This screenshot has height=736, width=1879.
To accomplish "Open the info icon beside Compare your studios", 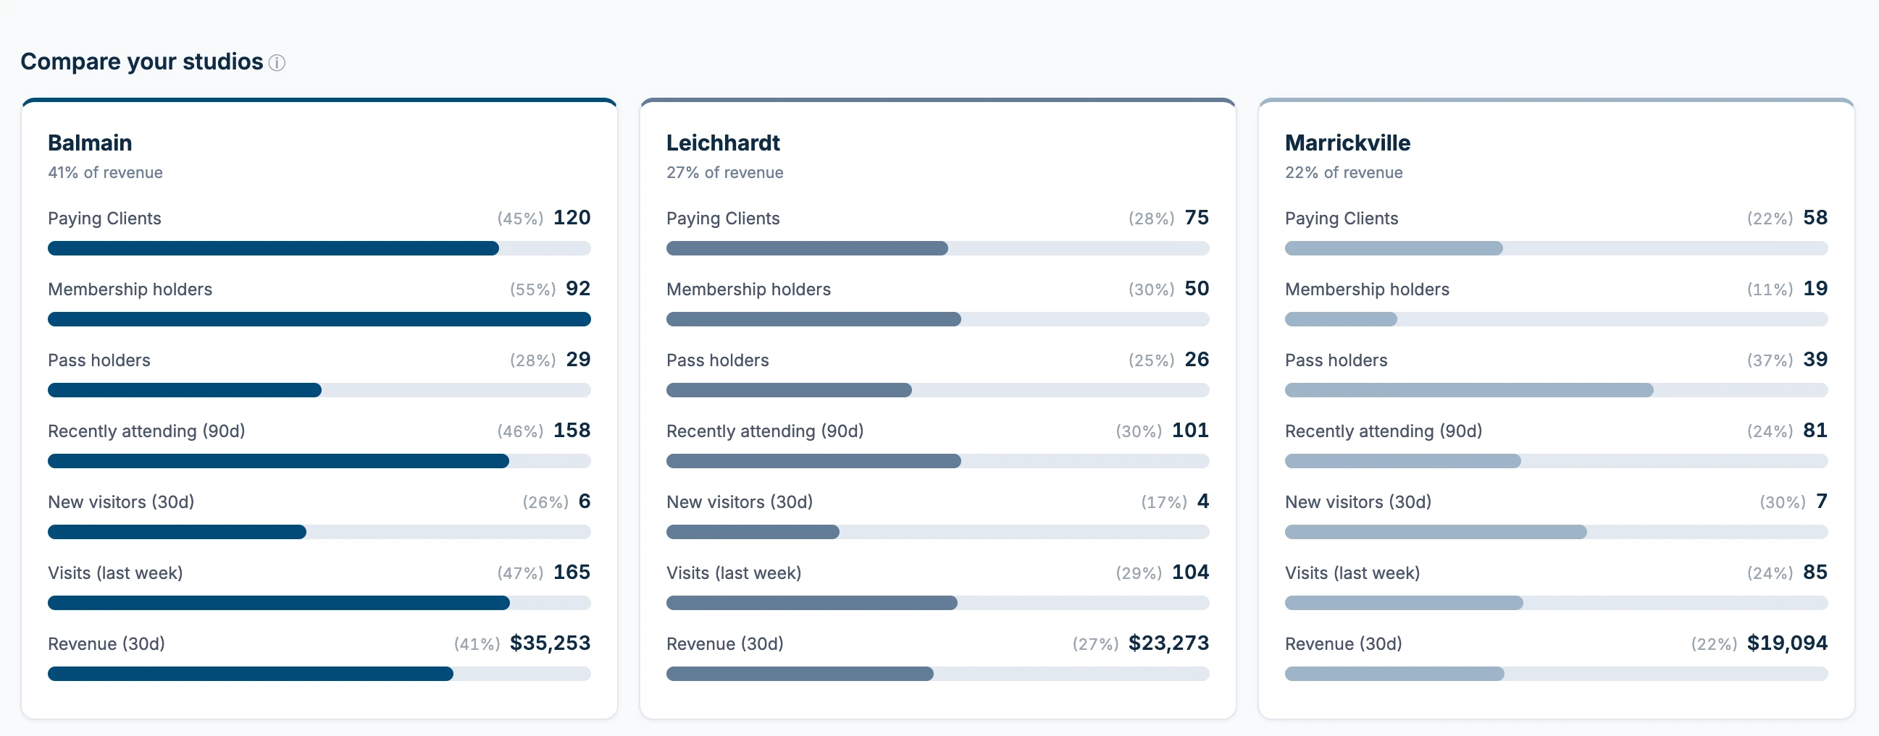I will (x=277, y=63).
